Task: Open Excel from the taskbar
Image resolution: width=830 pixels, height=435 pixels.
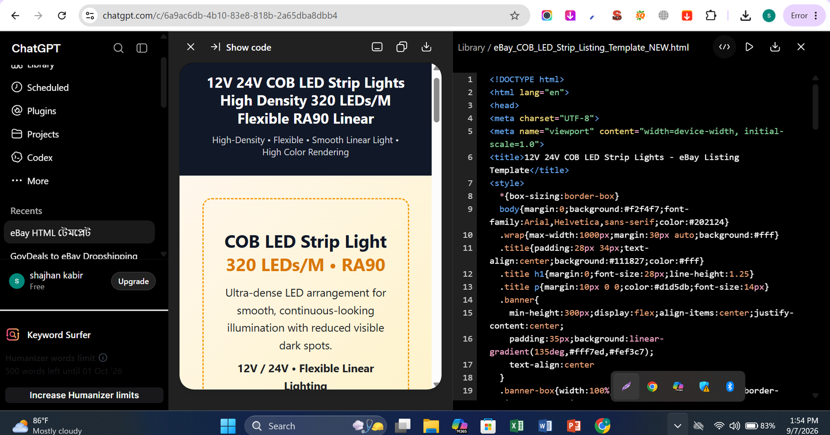Action: (x=517, y=426)
